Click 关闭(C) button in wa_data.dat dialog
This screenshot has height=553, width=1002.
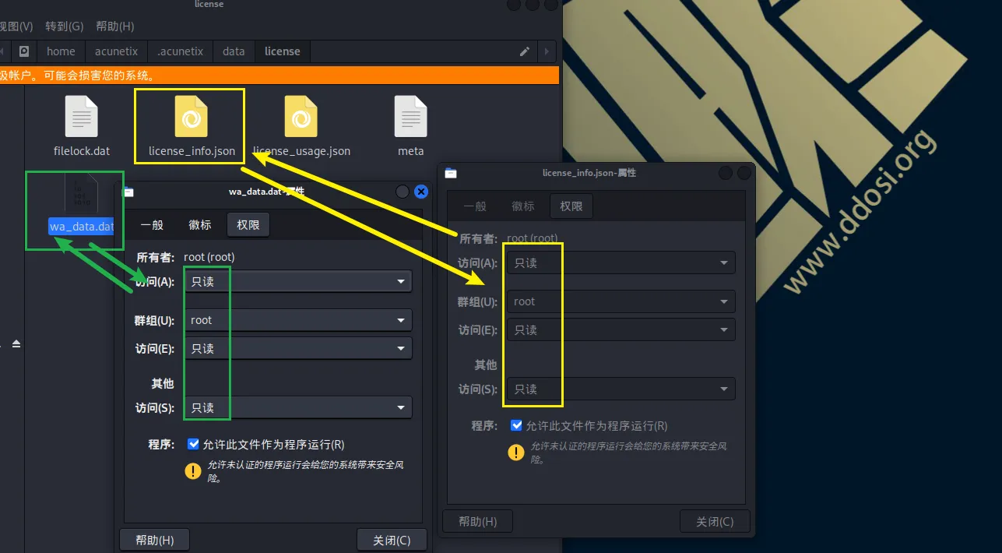[392, 540]
